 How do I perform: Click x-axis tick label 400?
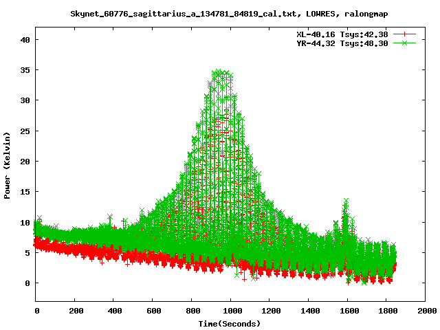(x=115, y=311)
